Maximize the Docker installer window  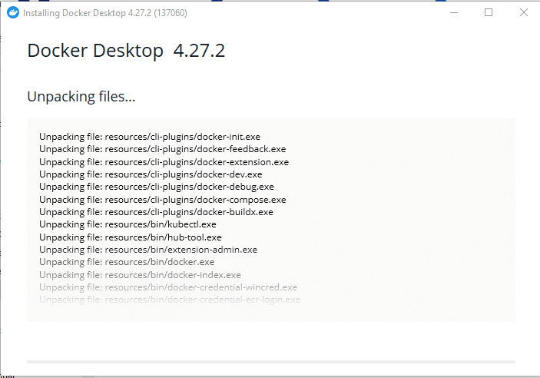click(x=488, y=13)
